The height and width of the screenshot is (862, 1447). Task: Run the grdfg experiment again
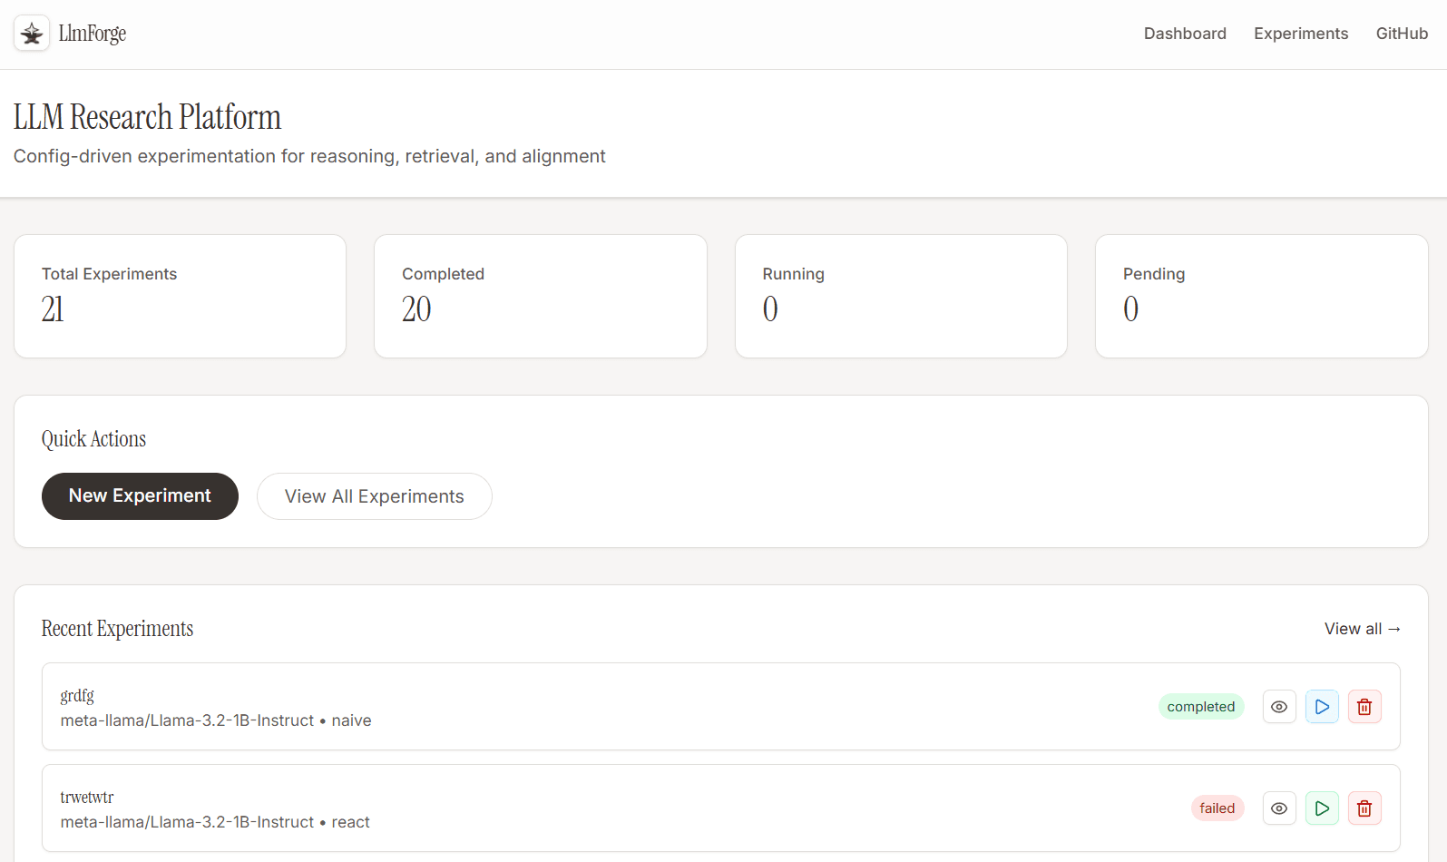coord(1322,707)
